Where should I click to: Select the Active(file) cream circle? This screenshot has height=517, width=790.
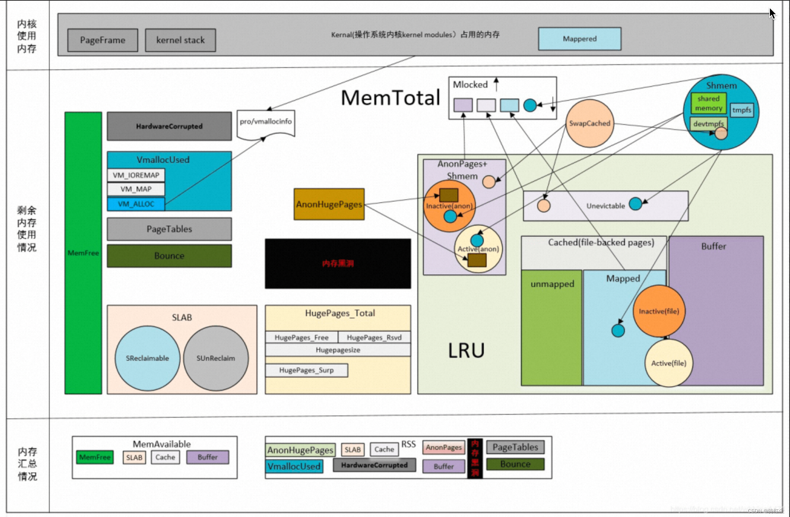(x=669, y=363)
